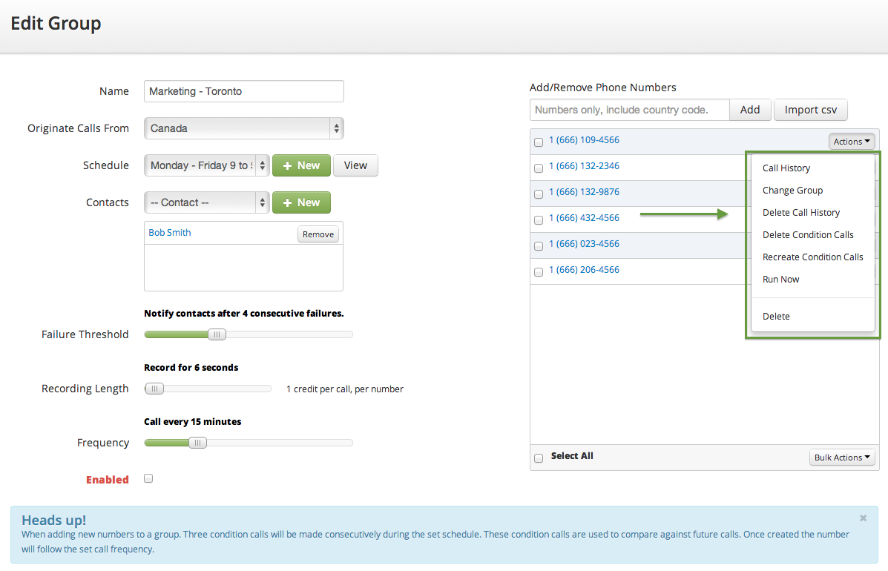Click the Failure Threshold slider handle
This screenshot has height=571, width=888.
[216, 334]
